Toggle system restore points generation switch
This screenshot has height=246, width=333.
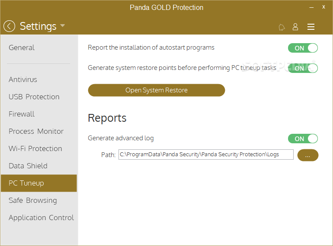tap(303, 68)
